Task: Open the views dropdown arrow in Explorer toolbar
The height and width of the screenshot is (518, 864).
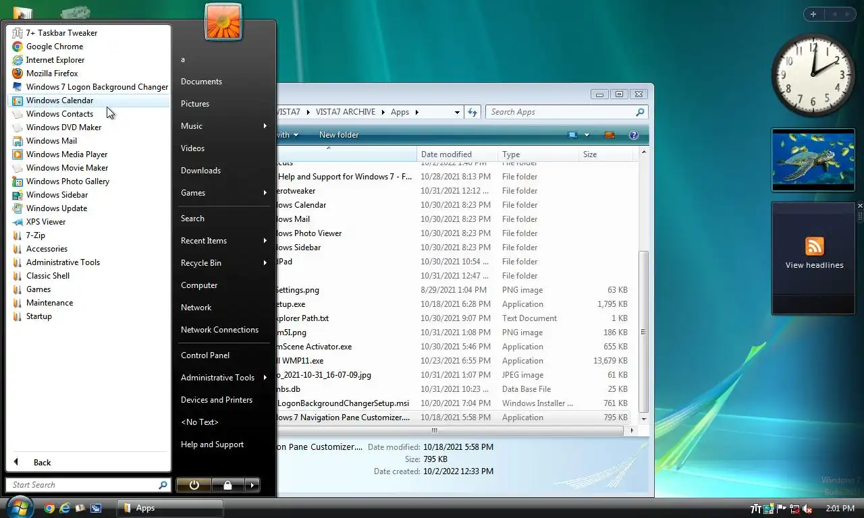Action: click(587, 135)
